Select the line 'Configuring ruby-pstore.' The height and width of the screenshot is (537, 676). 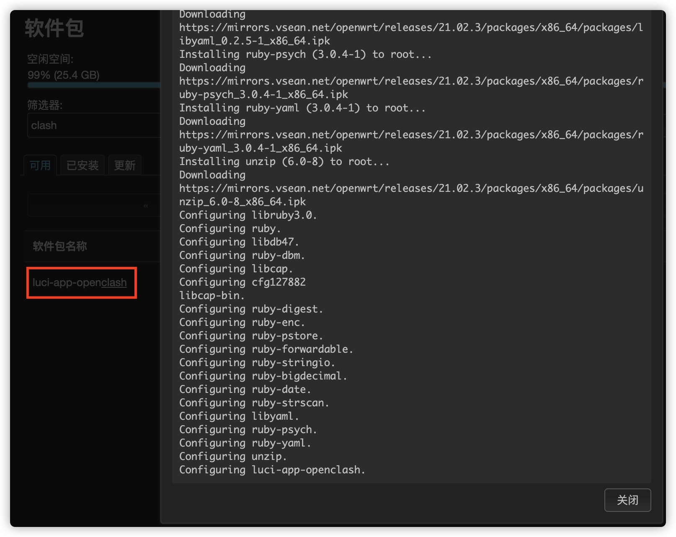(251, 336)
